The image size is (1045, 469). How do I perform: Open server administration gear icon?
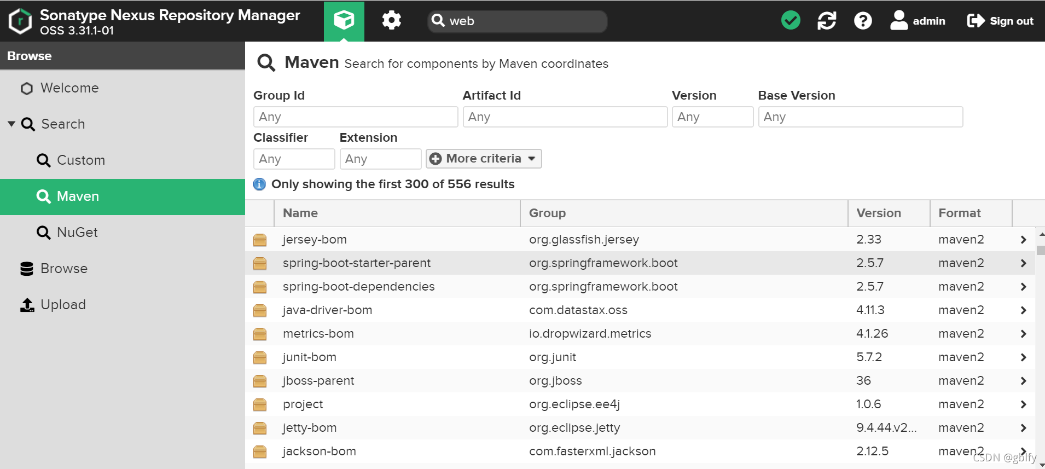tap(391, 21)
